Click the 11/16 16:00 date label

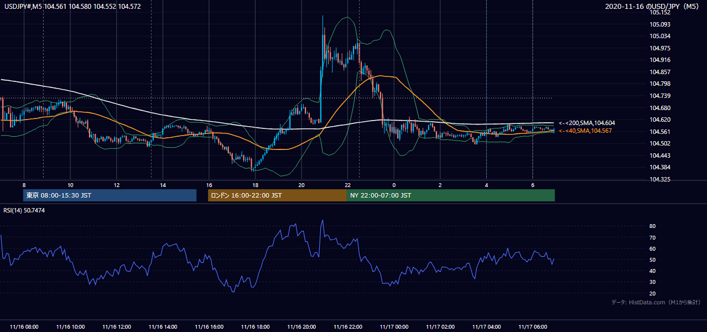[x=209, y=327]
